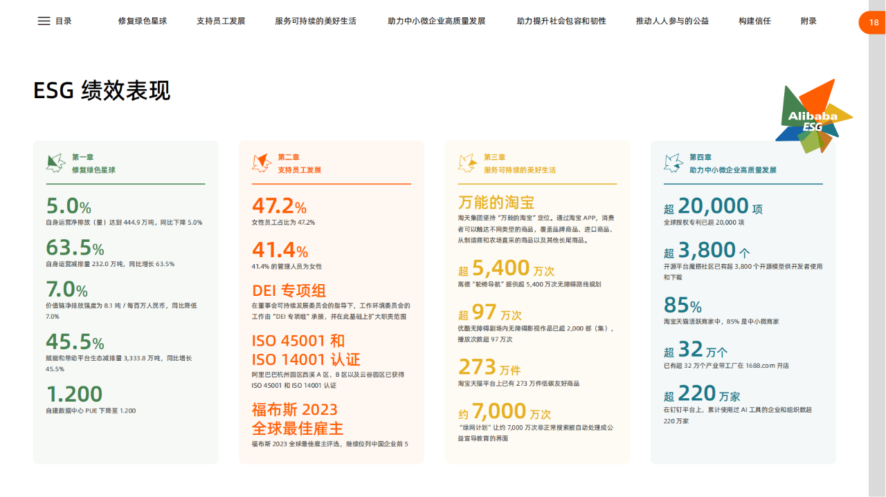Click the text 淘宝天猫平台上已有 273 万件低碳友好商品
Screen dimensions: 886x497
[x=518, y=384]
